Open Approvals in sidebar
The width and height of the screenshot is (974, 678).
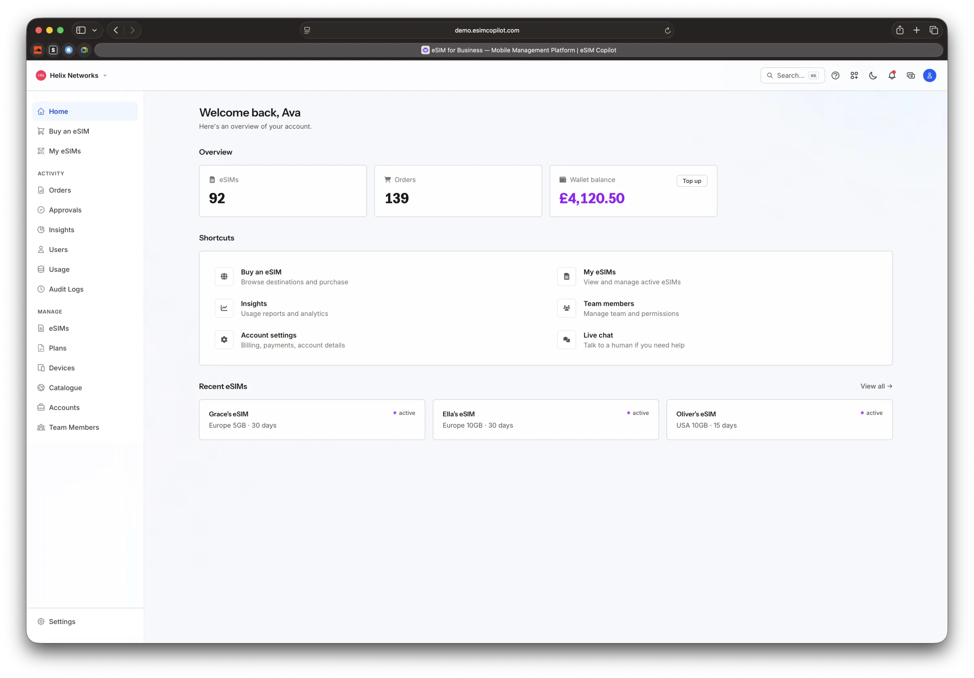(85, 210)
